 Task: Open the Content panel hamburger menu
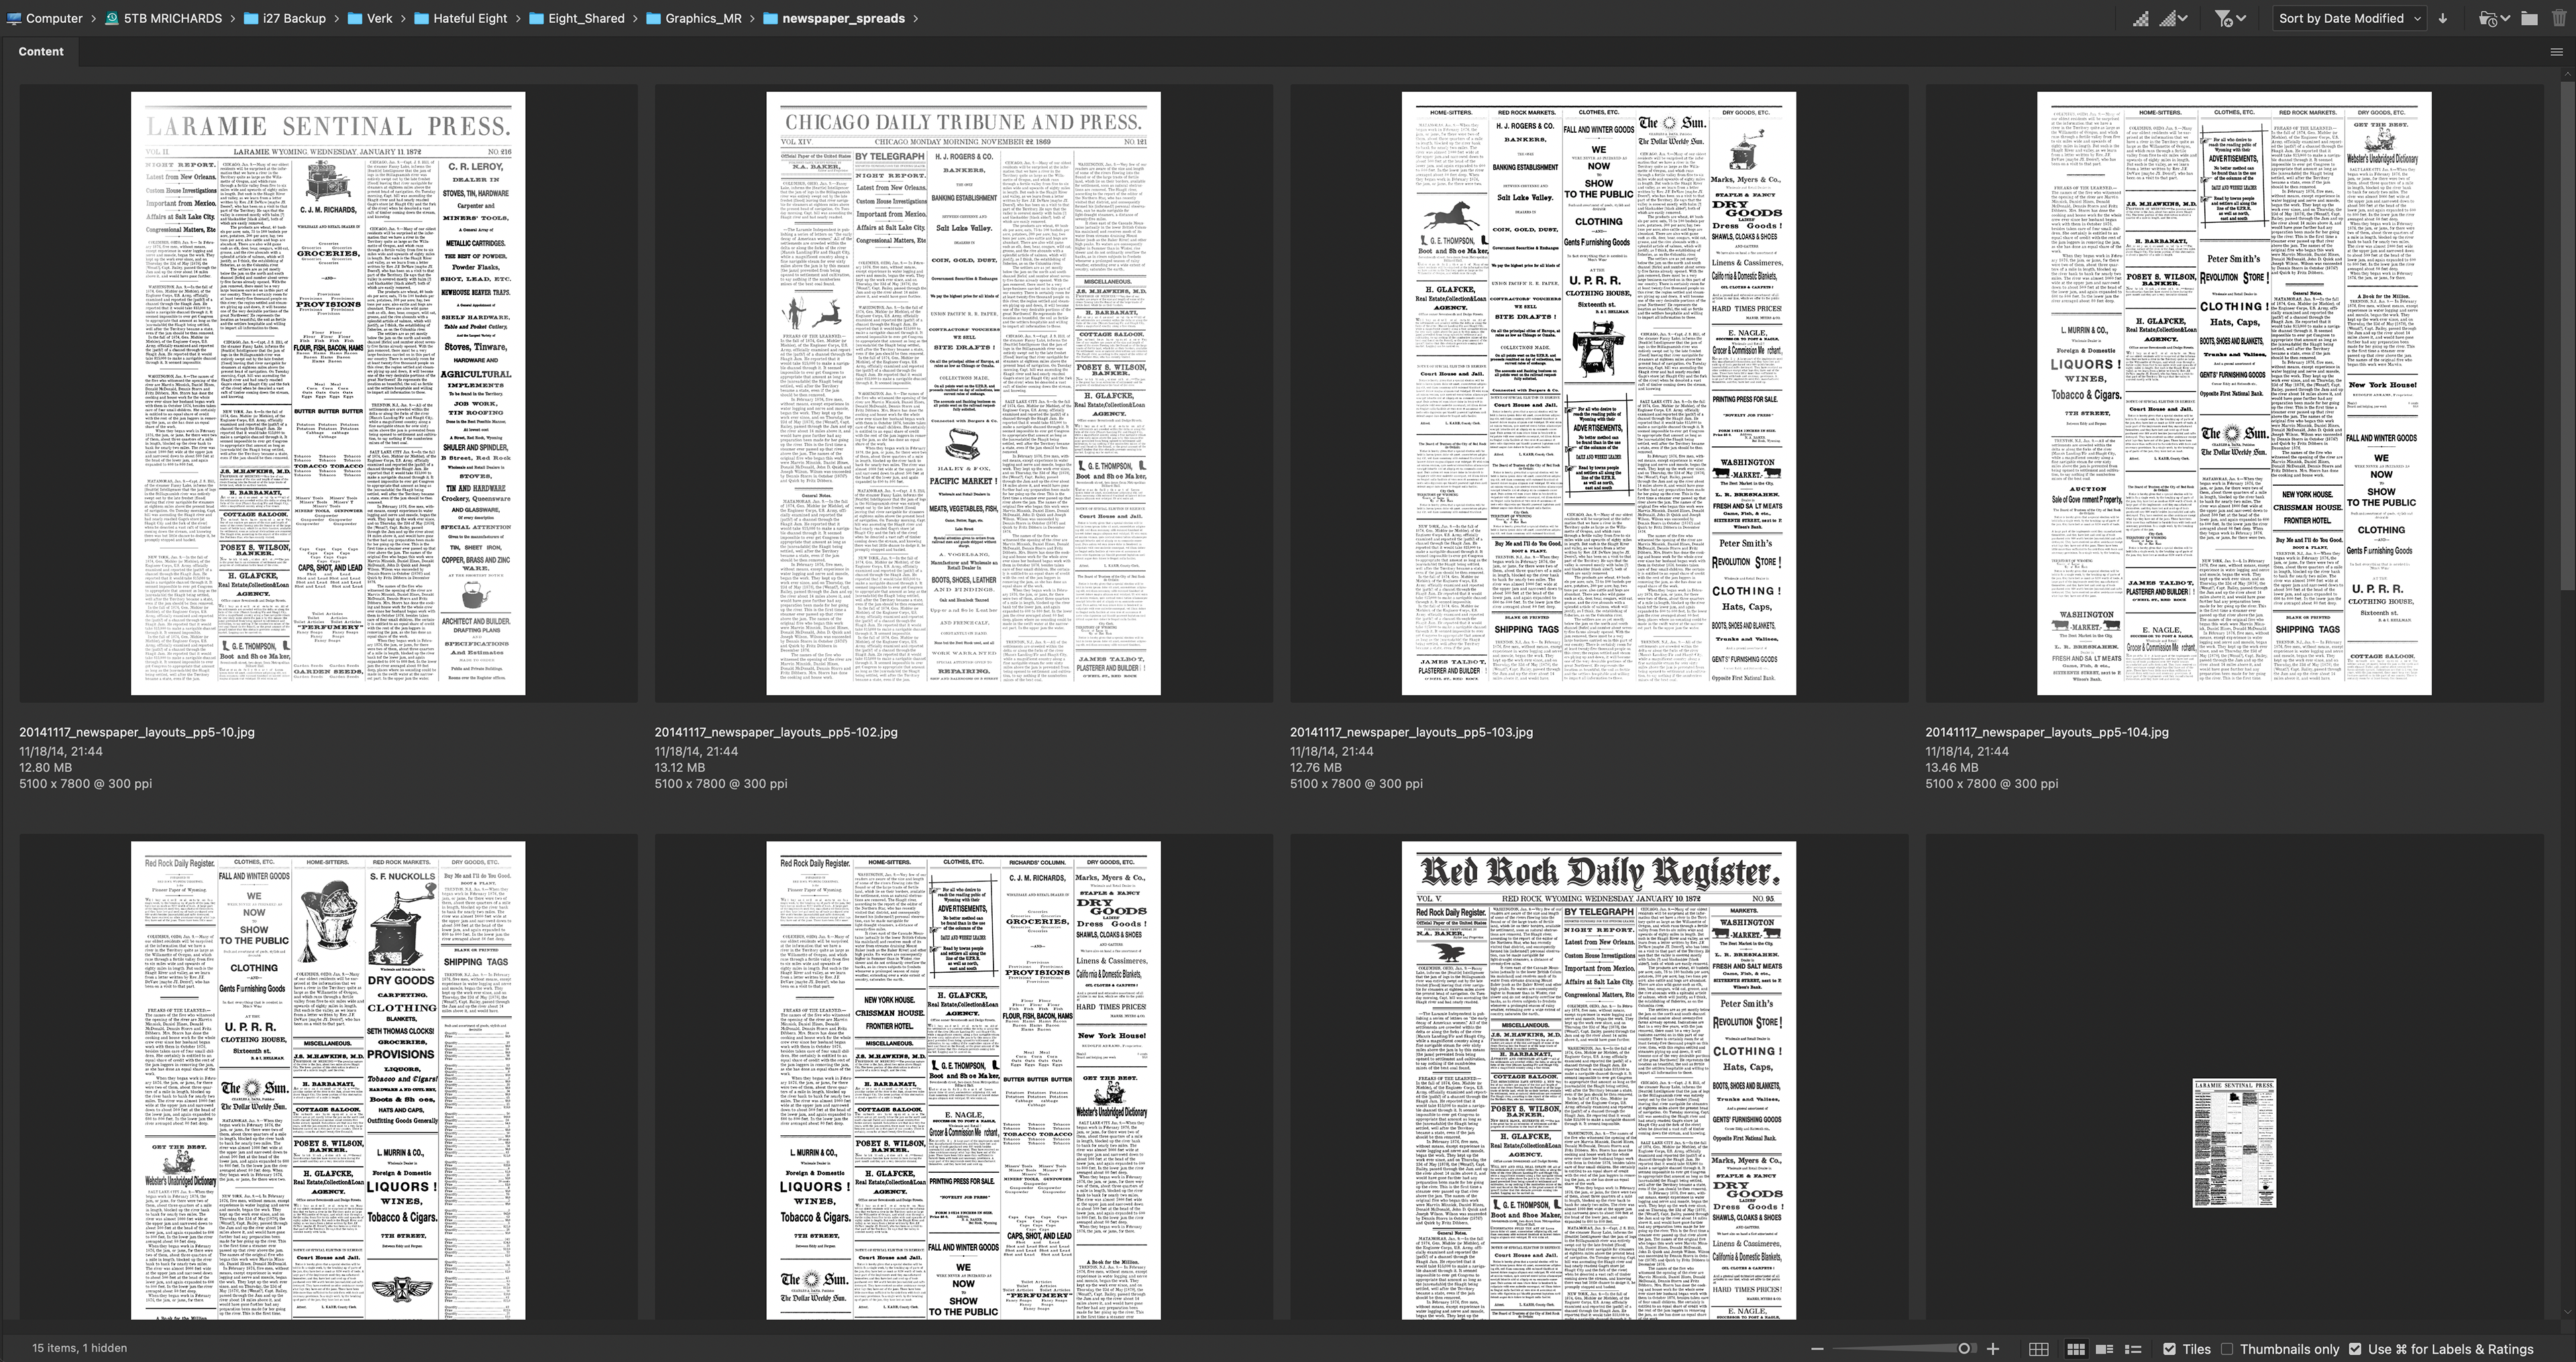[2557, 51]
